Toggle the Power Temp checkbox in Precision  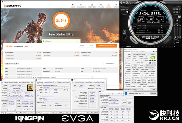pos(147,19)
